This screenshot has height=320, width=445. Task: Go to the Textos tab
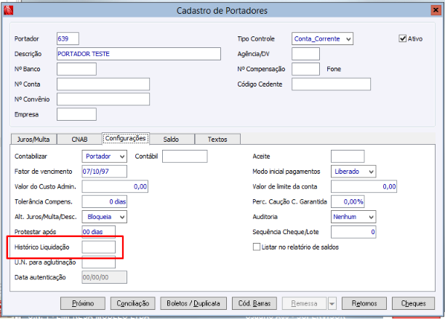pyautogui.click(x=217, y=138)
